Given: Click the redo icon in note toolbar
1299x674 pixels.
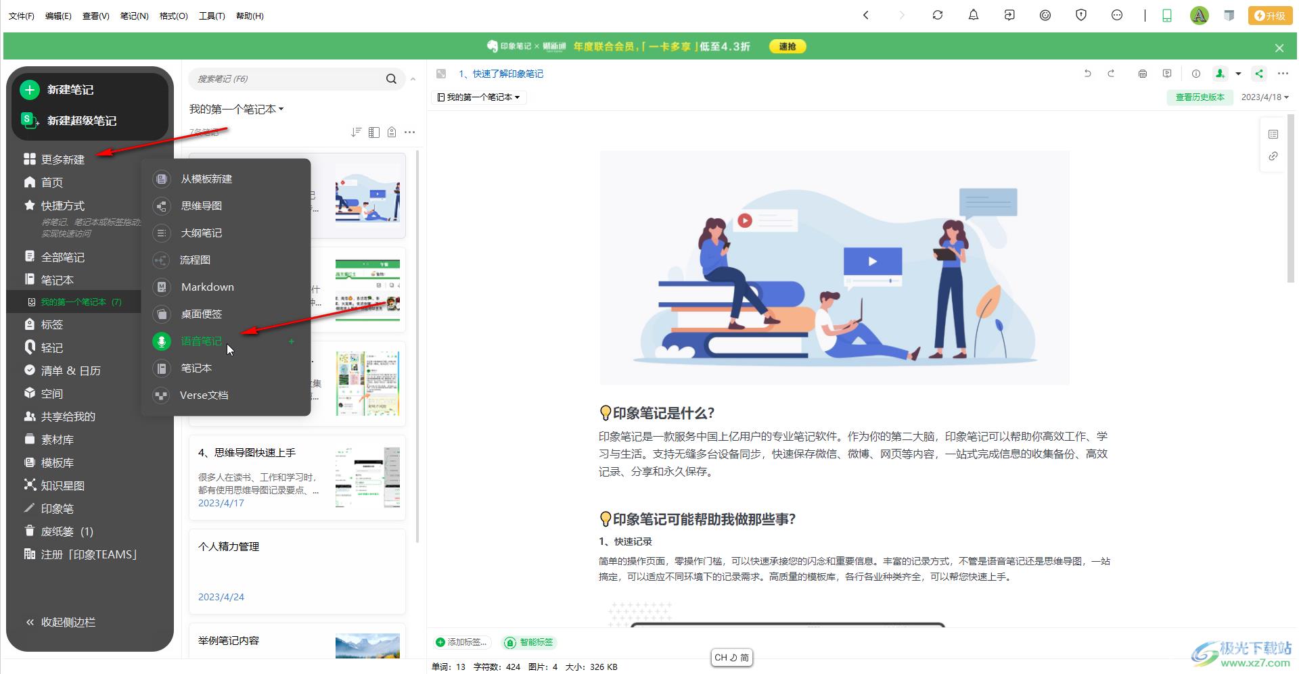Looking at the screenshot, I should click(1111, 74).
